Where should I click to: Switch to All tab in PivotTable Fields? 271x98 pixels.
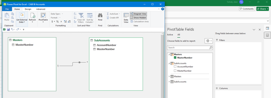tap(179, 35)
